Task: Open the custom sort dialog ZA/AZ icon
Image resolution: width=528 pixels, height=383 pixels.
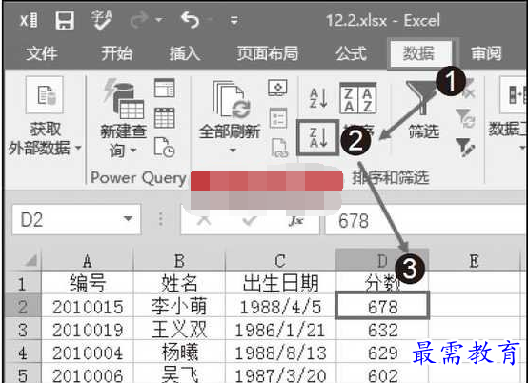Action: pos(358,98)
